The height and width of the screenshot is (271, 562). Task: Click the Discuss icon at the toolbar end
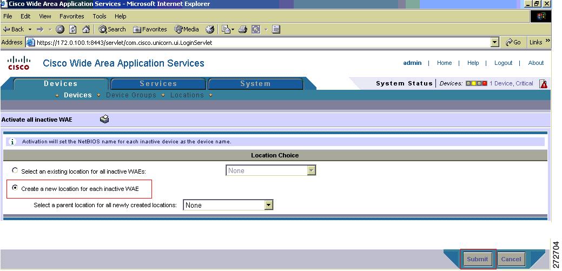[x=276, y=29]
